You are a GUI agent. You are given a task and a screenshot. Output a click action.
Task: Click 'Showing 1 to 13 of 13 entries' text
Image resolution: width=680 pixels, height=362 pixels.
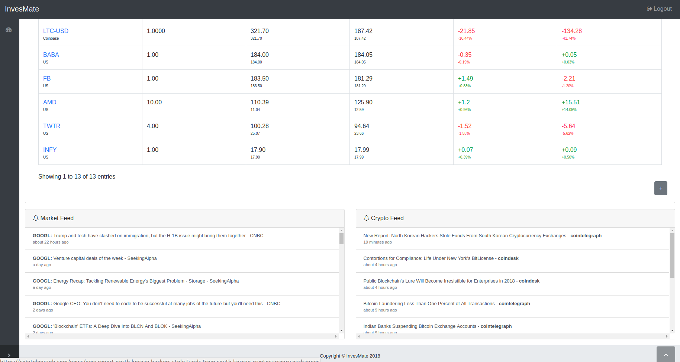pyautogui.click(x=77, y=177)
